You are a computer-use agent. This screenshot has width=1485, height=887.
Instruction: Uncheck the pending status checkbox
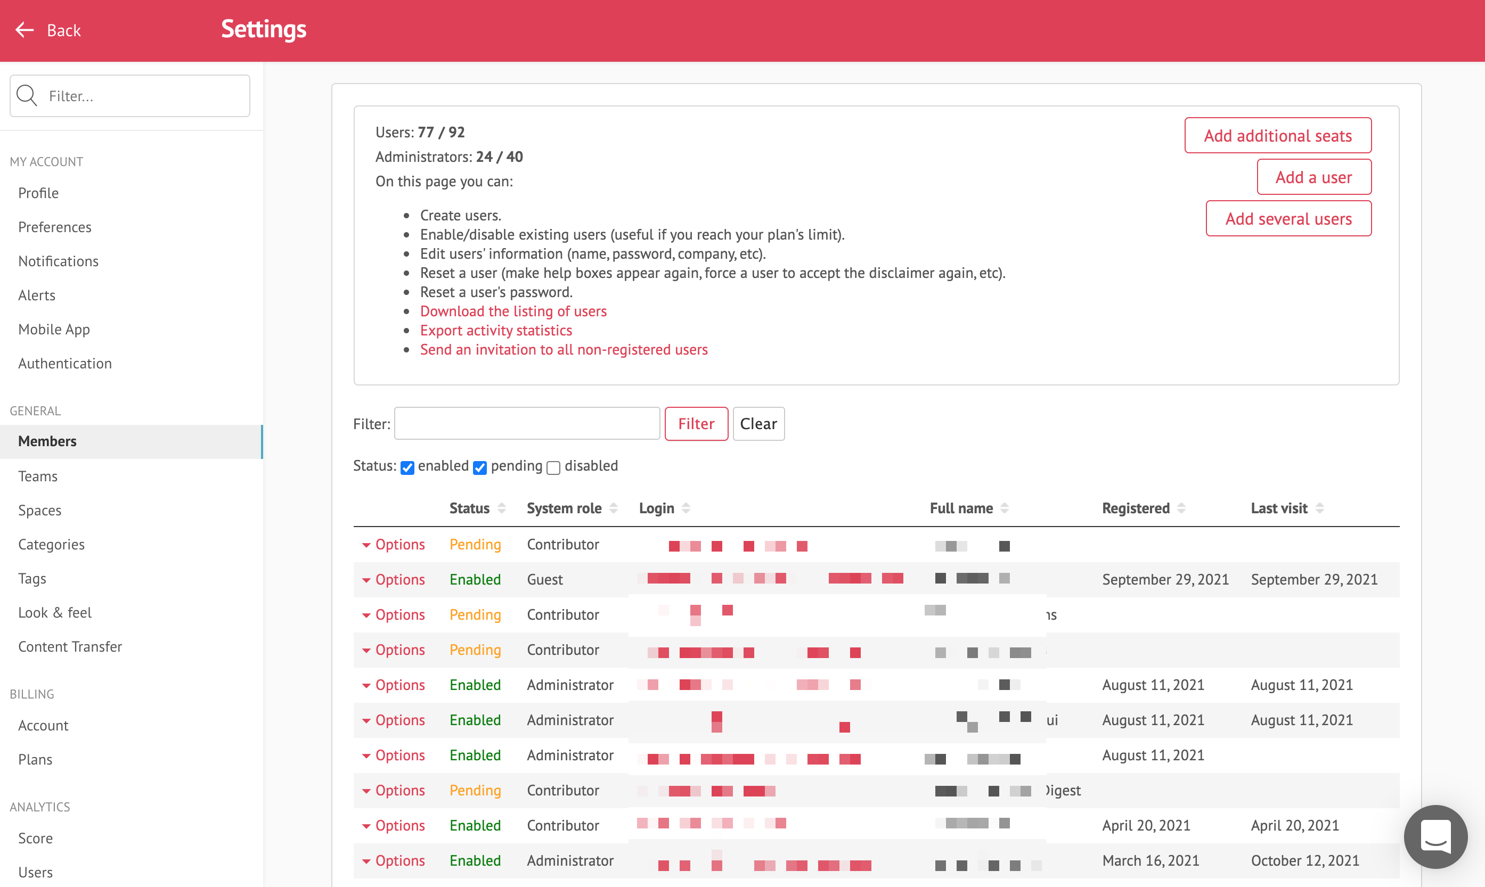click(x=479, y=467)
